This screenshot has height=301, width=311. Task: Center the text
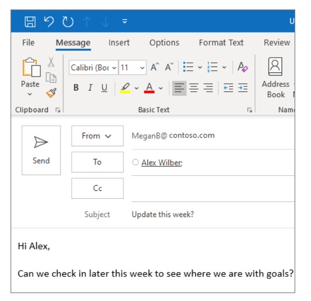194,88
